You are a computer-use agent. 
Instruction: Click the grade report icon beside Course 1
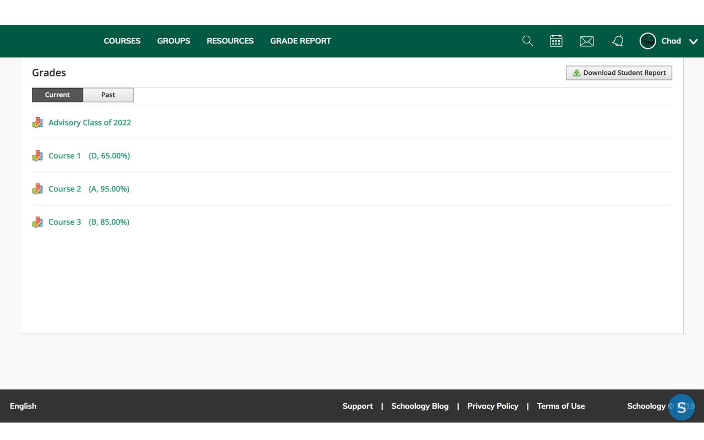tap(37, 156)
